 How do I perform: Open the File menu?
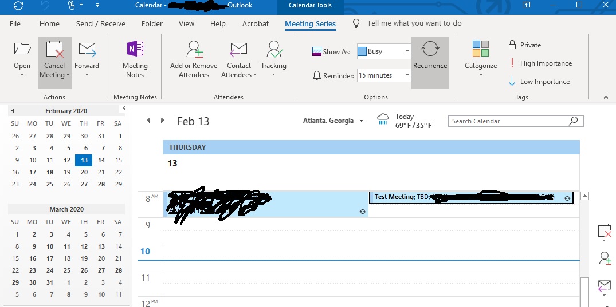[15, 23]
